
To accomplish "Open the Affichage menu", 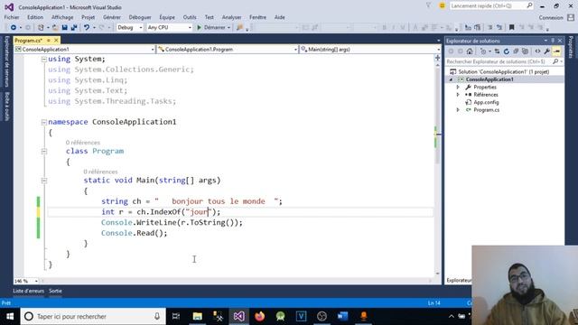I will point(62,17).
